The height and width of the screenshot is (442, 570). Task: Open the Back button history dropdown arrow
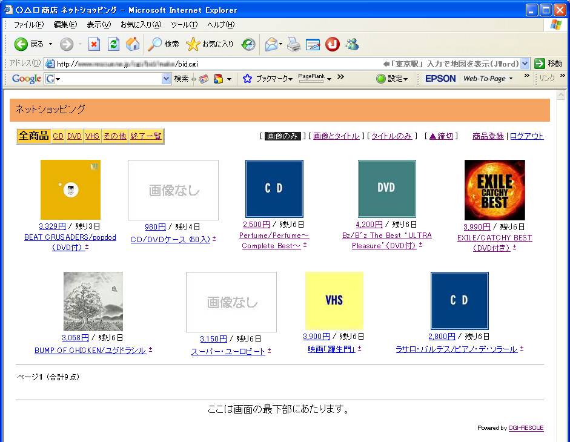pos(50,44)
